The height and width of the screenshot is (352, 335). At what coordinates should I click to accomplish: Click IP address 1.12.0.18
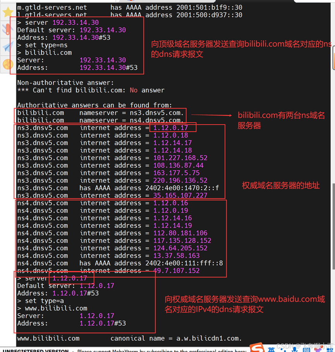click(x=171, y=136)
